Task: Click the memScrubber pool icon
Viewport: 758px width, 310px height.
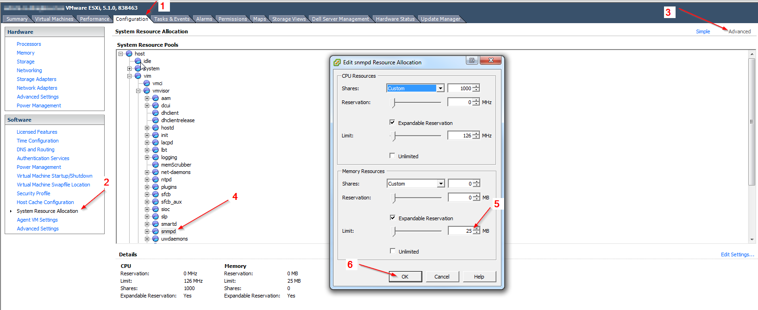Action: (156, 165)
